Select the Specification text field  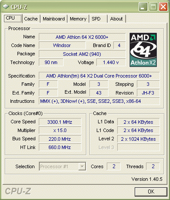[99, 76]
